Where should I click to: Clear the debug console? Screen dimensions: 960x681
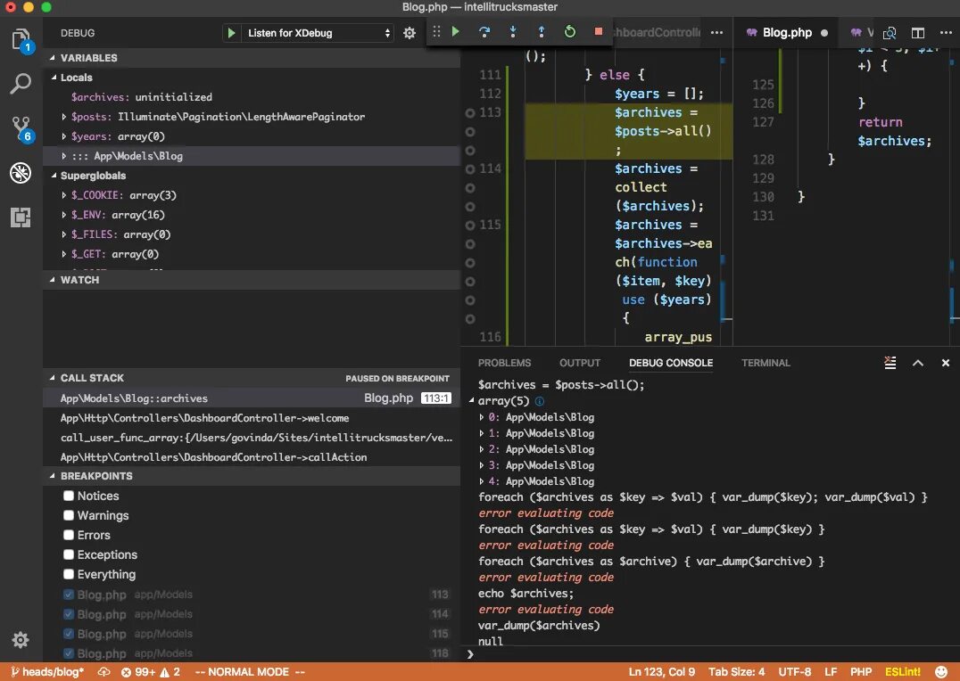pos(890,363)
